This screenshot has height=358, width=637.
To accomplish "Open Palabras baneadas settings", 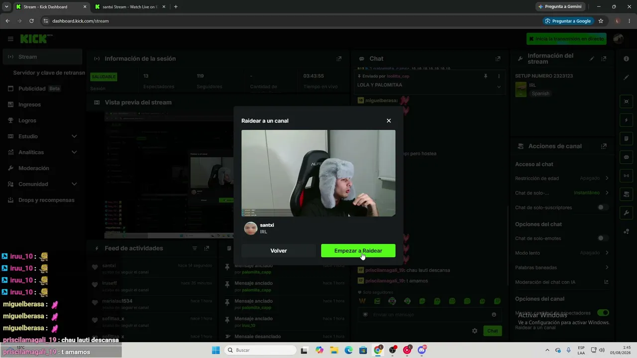I will (x=562, y=268).
